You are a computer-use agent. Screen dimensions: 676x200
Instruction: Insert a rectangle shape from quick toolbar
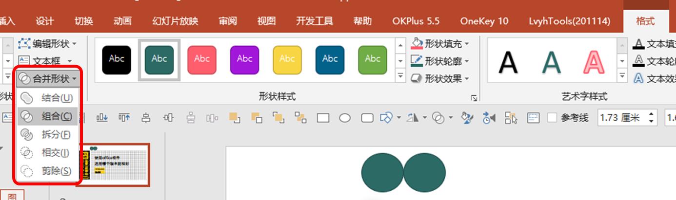coord(323,118)
